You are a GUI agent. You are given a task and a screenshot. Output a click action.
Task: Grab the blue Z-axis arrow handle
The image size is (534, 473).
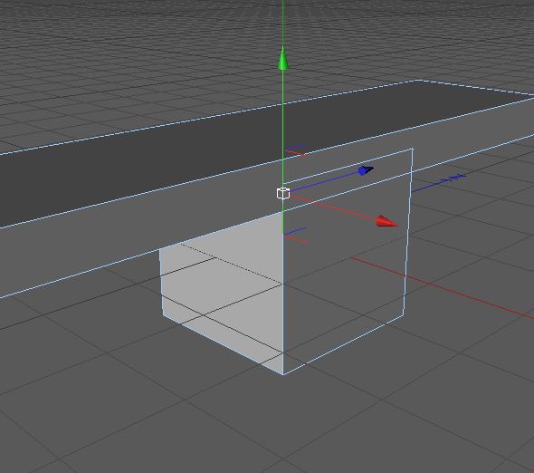(x=366, y=170)
